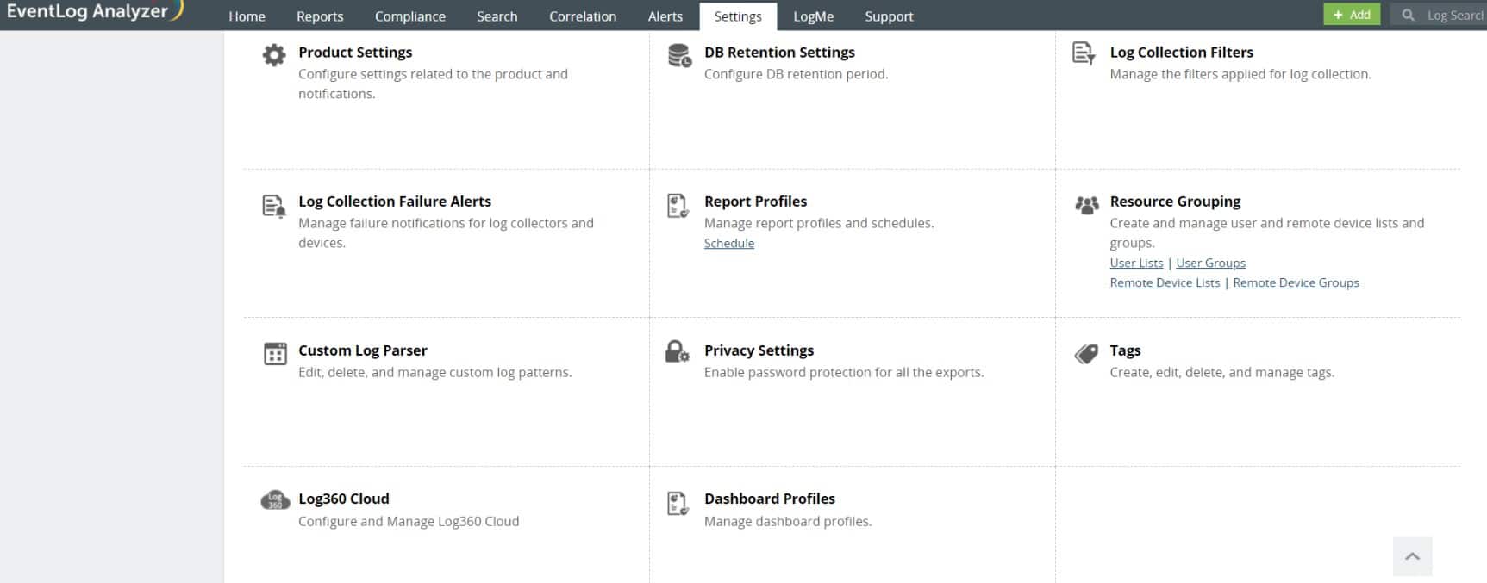Click the Report Profiles document icon
The image size is (1487, 583).
click(x=678, y=206)
